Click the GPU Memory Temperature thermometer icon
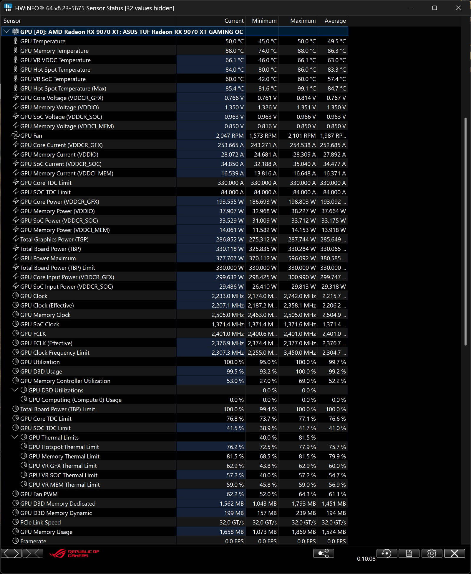This screenshot has width=471, height=574. [x=16, y=50]
